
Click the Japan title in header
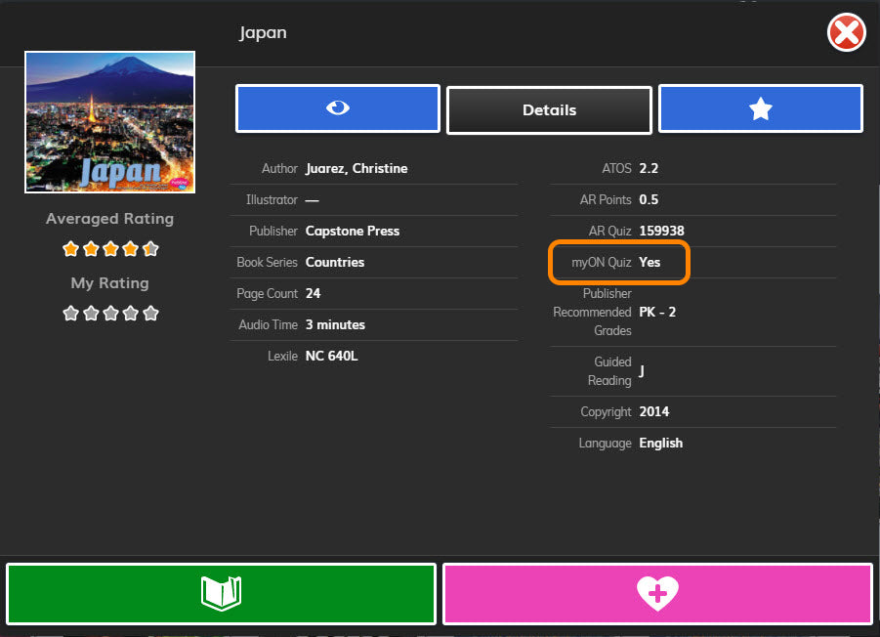pyautogui.click(x=264, y=33)
